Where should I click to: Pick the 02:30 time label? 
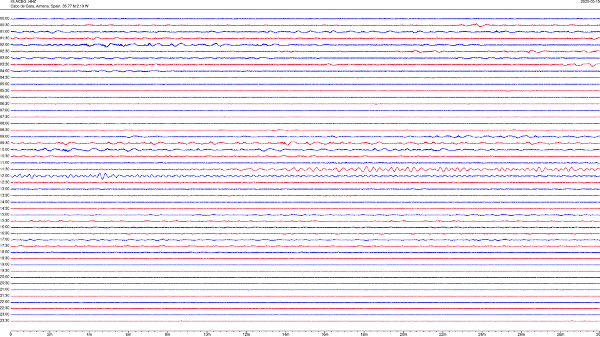coord(4,51)
